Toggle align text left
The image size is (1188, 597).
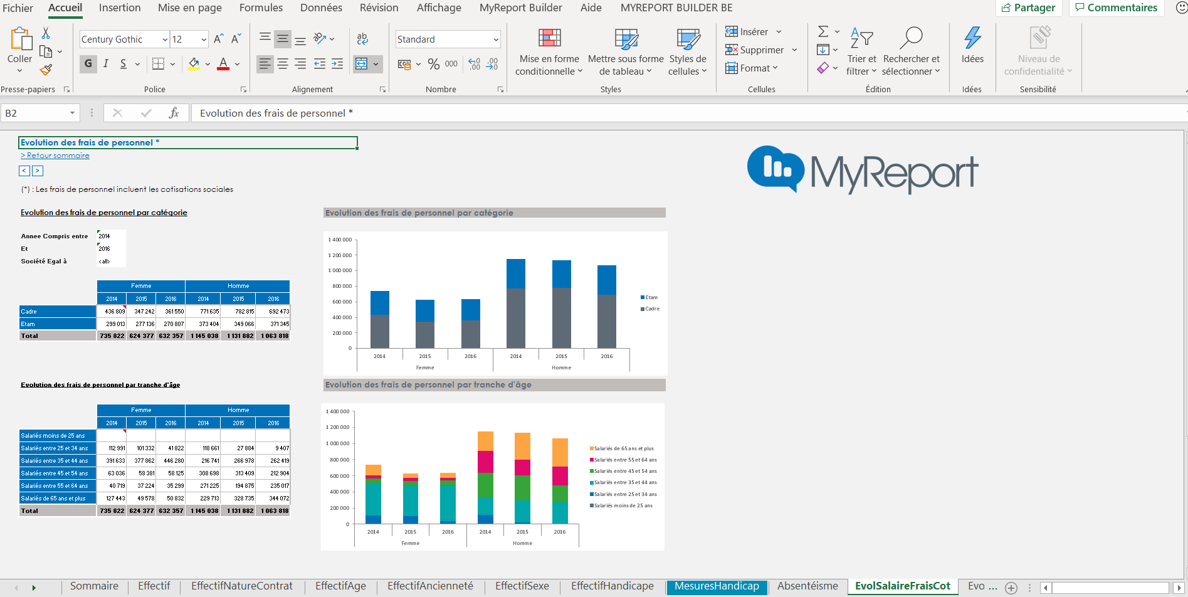265,63
